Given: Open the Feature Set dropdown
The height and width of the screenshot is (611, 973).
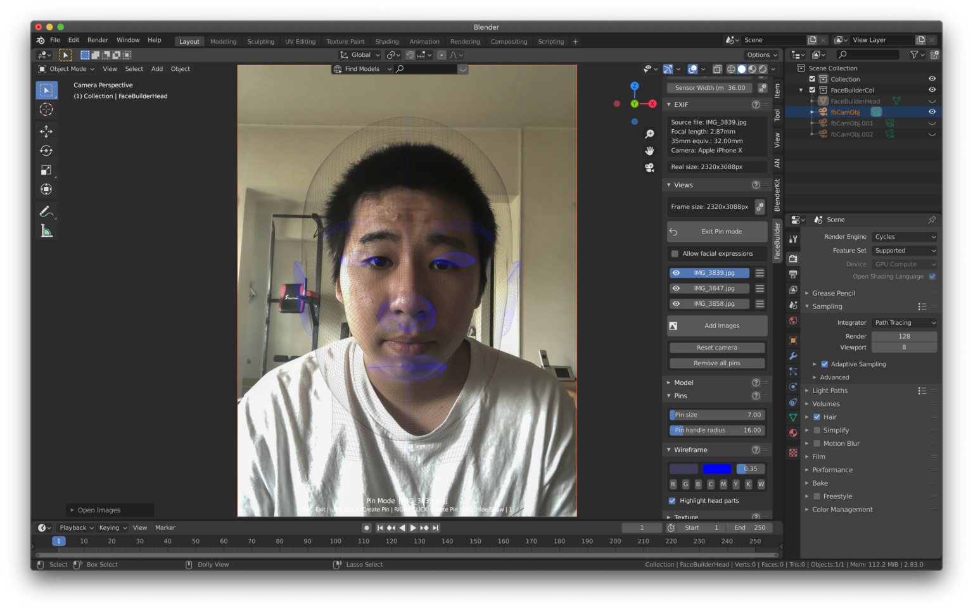Looking at the screenshot, I should click(x=904, y=251).
